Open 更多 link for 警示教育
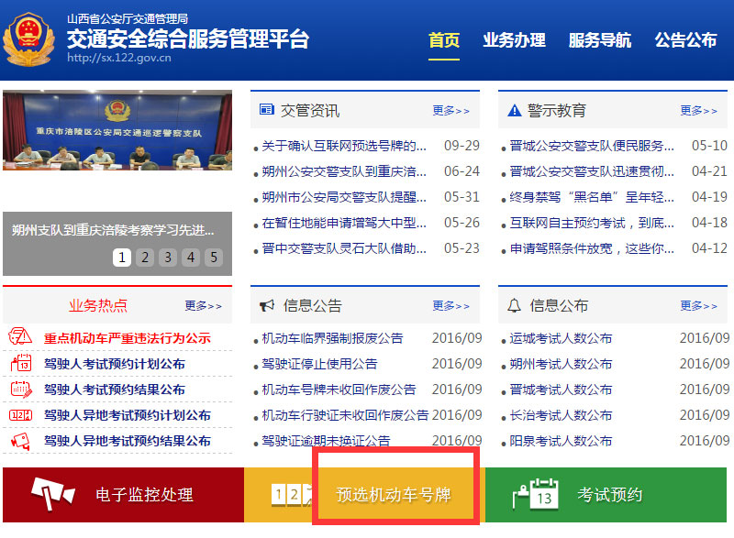The image size is (734, 538). [x=698, y=108]
